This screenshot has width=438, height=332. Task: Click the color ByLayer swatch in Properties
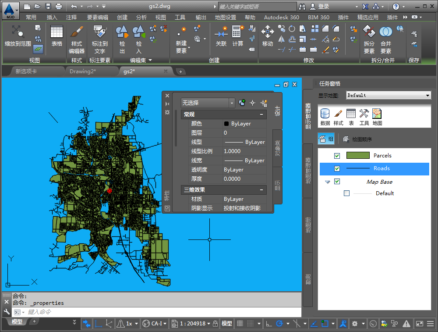[x=226, y=124]
